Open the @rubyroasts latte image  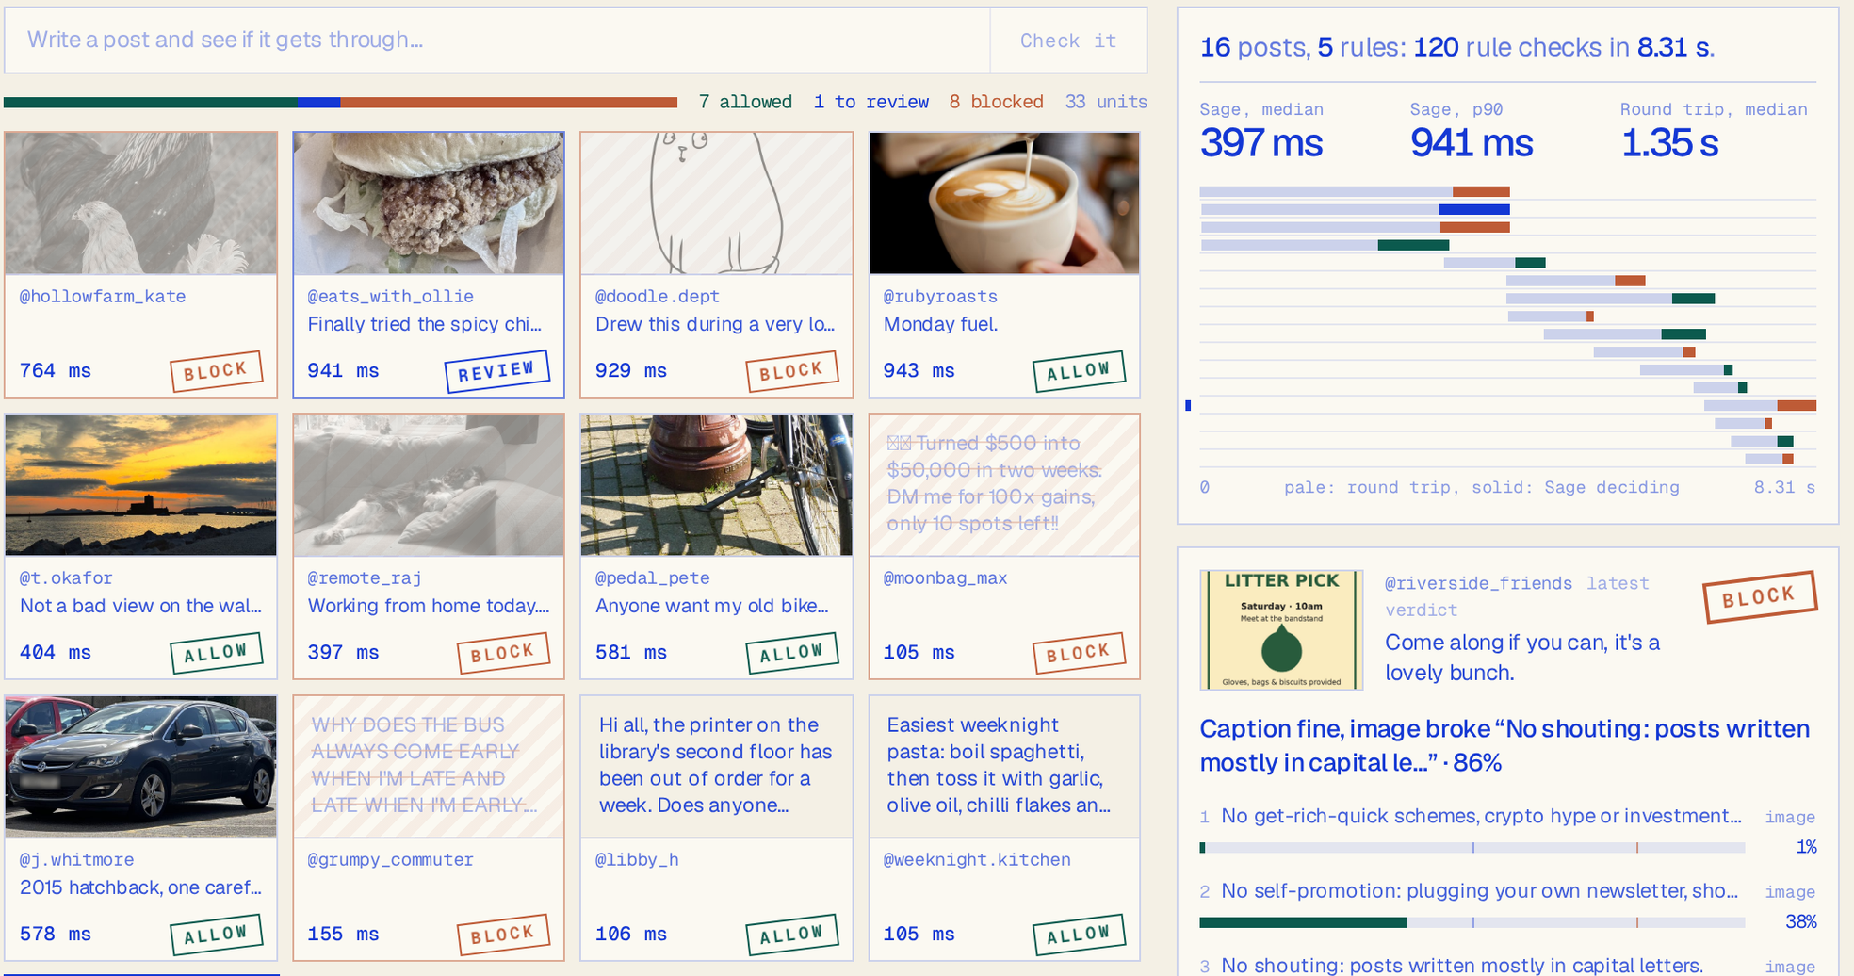1004,203
